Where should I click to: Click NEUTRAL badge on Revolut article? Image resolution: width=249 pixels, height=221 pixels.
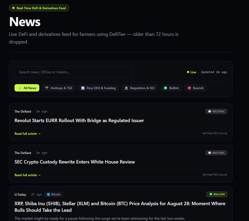(216, 111)
